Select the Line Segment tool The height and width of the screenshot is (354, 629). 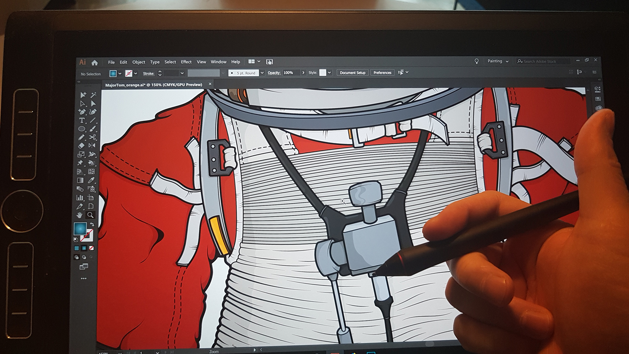coord(93,120)
